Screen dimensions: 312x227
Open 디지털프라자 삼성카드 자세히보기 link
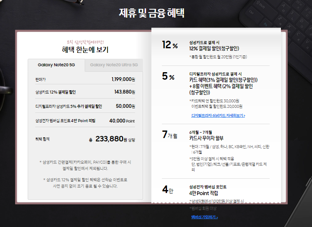[x=218, y=115]
